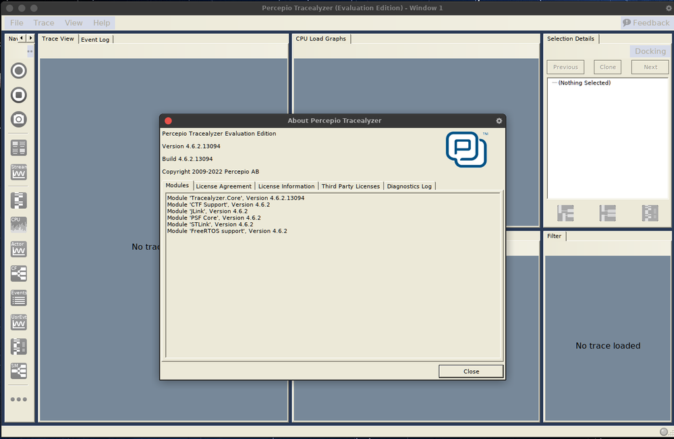This screenshot has height=439, width=674.
Task: Click the Module 'STLink' line
Action: 210,225
